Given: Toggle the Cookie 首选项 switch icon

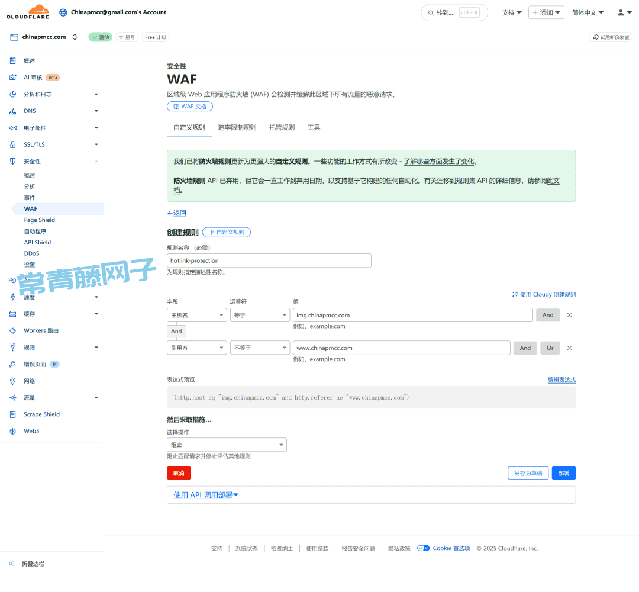Looking at the screenshot, I should [x=424, y=548].
